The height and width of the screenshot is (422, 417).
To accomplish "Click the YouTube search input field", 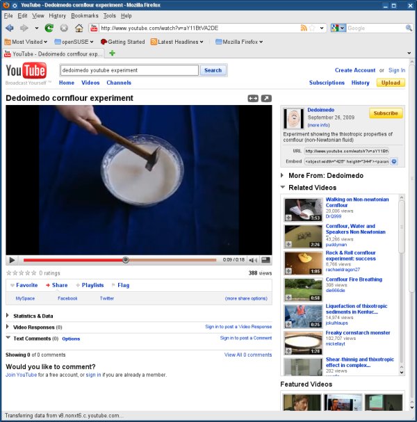I will 129,70.
